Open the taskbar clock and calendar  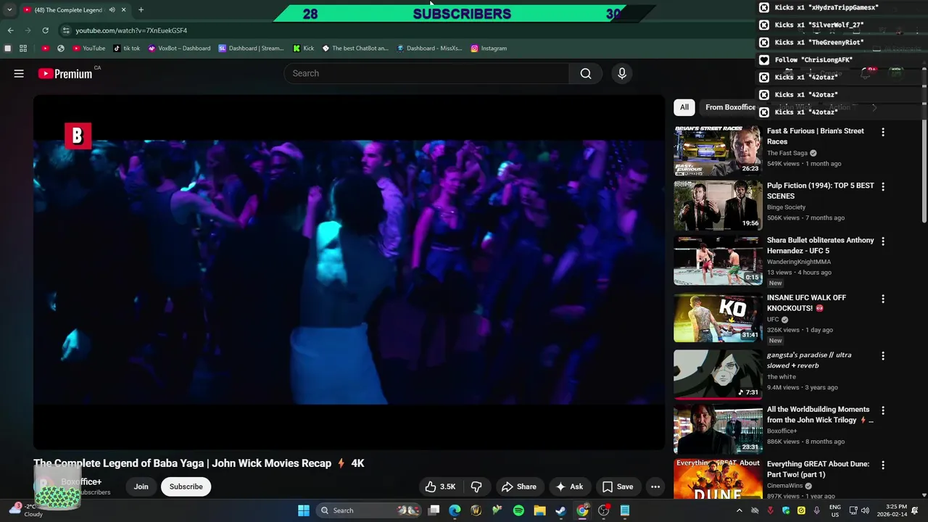point(892,510)
